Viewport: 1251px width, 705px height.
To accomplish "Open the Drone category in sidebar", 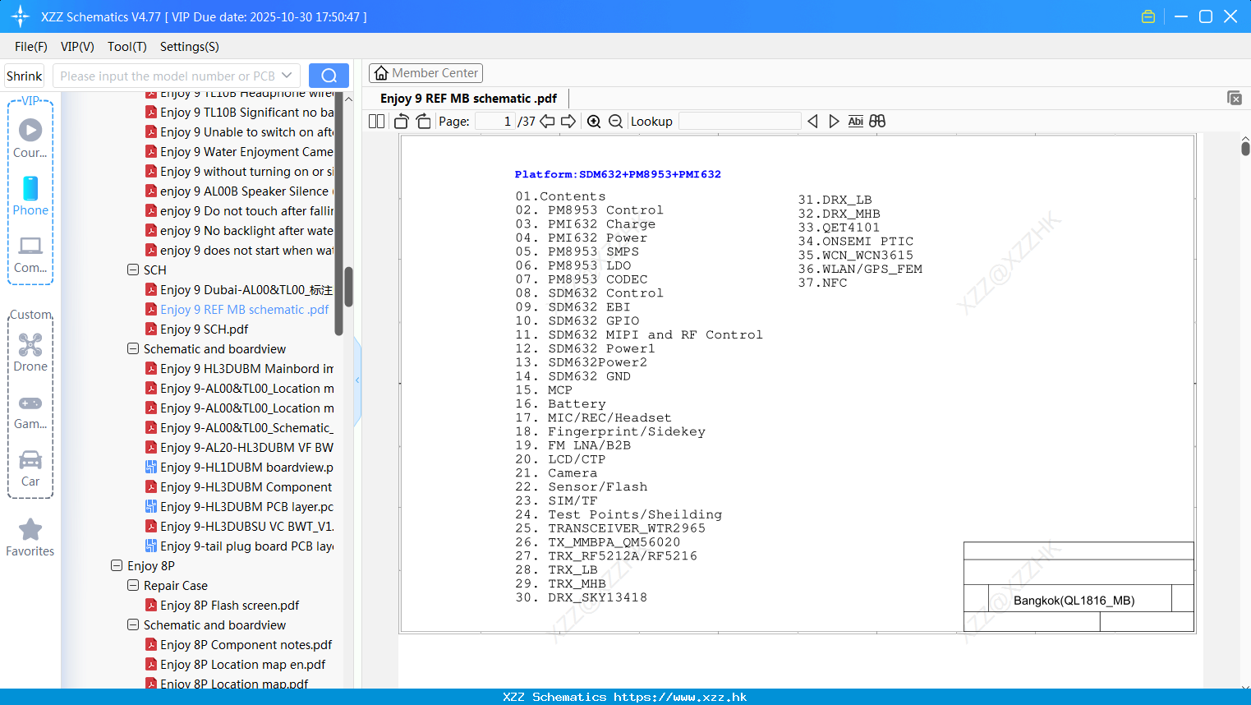I will [x=30, y=352].
